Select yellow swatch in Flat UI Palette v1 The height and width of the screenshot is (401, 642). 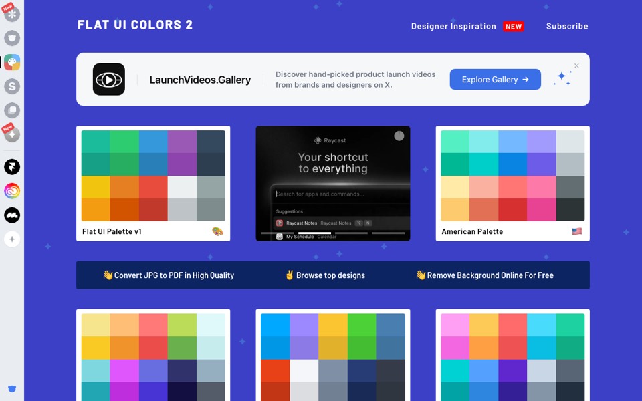coord(96,187)
